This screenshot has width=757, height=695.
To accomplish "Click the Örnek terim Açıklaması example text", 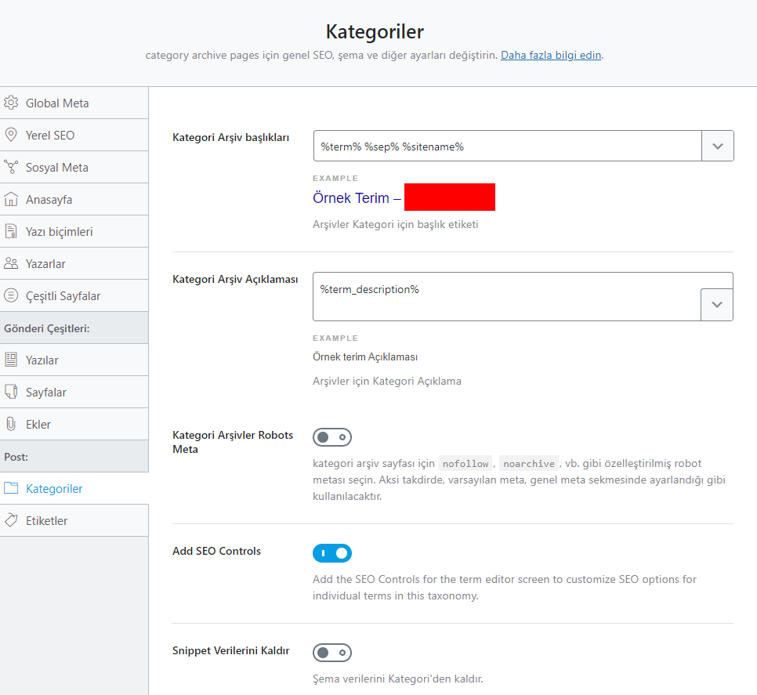I will coord(365,357).
